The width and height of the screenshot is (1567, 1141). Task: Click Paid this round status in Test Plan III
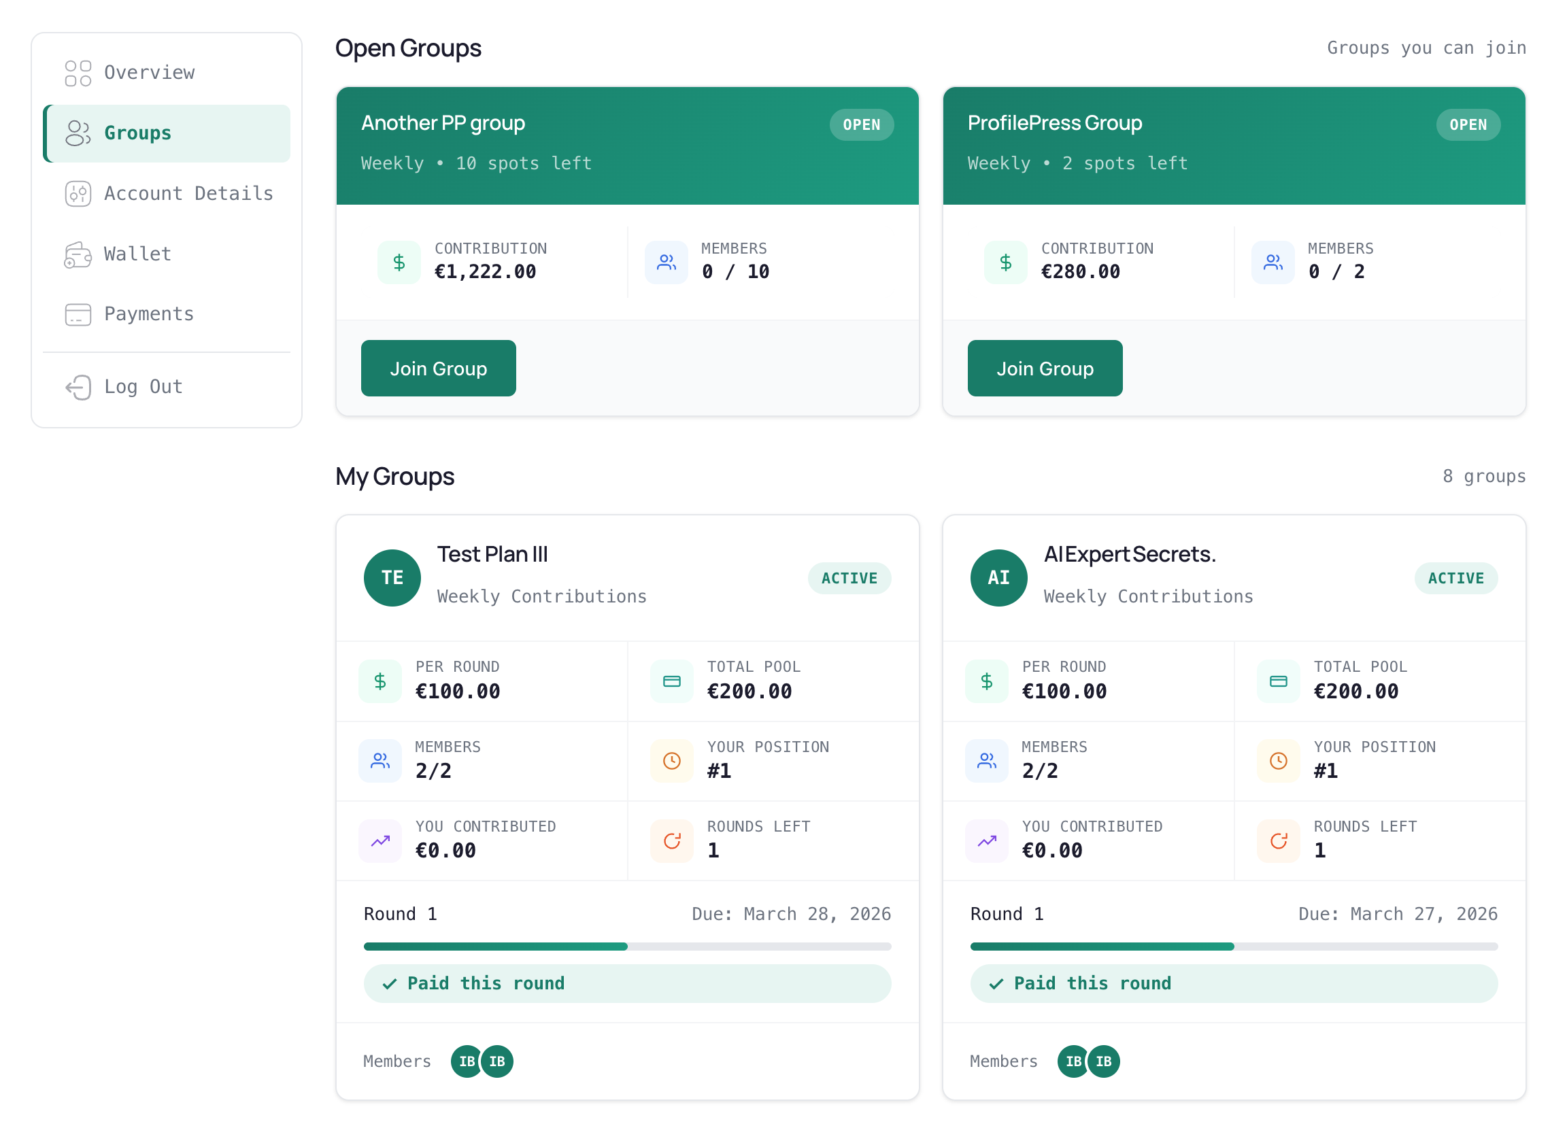pos(627,983)
